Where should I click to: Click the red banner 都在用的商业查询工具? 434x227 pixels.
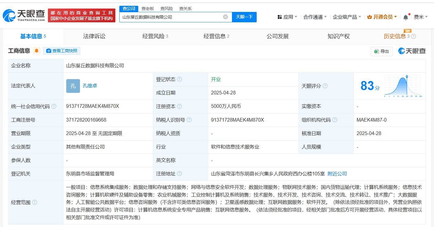[x=82, y=15]
